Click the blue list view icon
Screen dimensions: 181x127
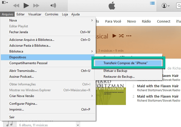click(152, 3)
